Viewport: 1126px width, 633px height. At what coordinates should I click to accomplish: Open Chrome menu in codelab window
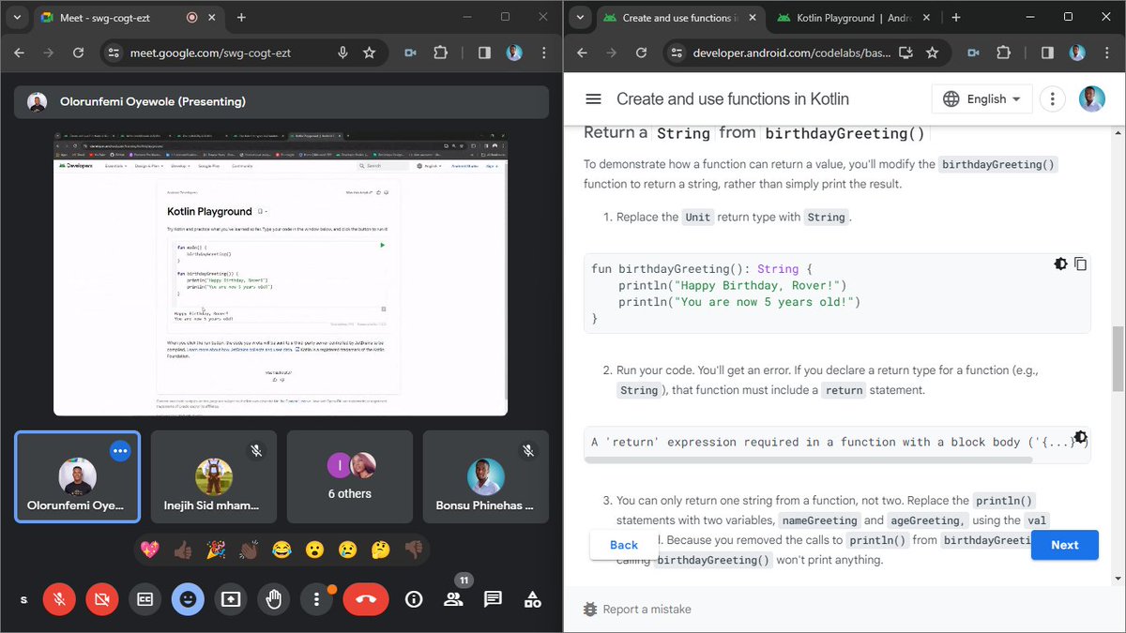click(x=1109, y=53)
